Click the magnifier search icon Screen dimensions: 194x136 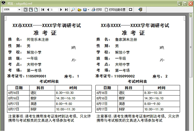coord(73,9)
